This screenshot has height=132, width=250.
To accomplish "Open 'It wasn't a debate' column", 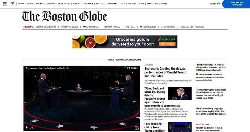I will point(209,129).
